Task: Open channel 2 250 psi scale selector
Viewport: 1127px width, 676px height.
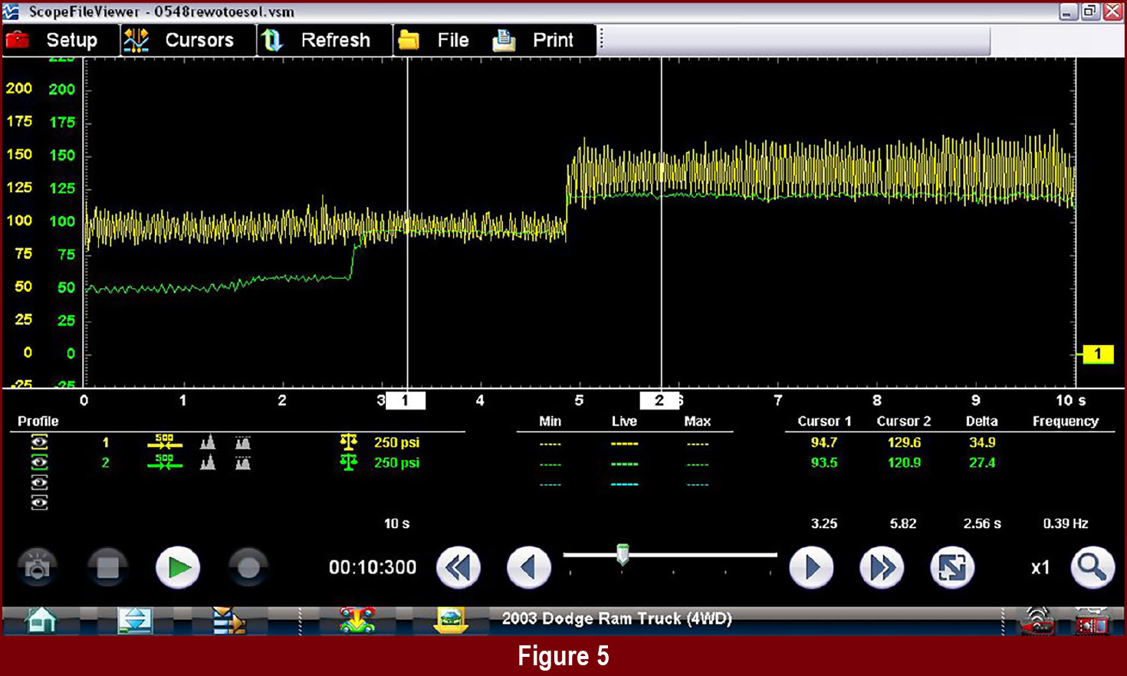Action: point(396,463)
